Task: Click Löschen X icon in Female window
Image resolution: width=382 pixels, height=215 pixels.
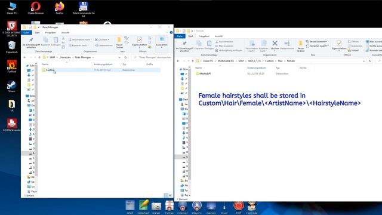Action: [275, 45]
